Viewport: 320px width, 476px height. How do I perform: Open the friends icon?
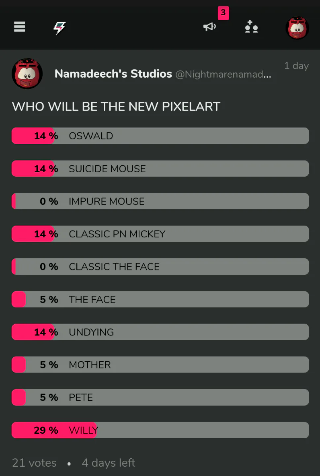[251, 27]
